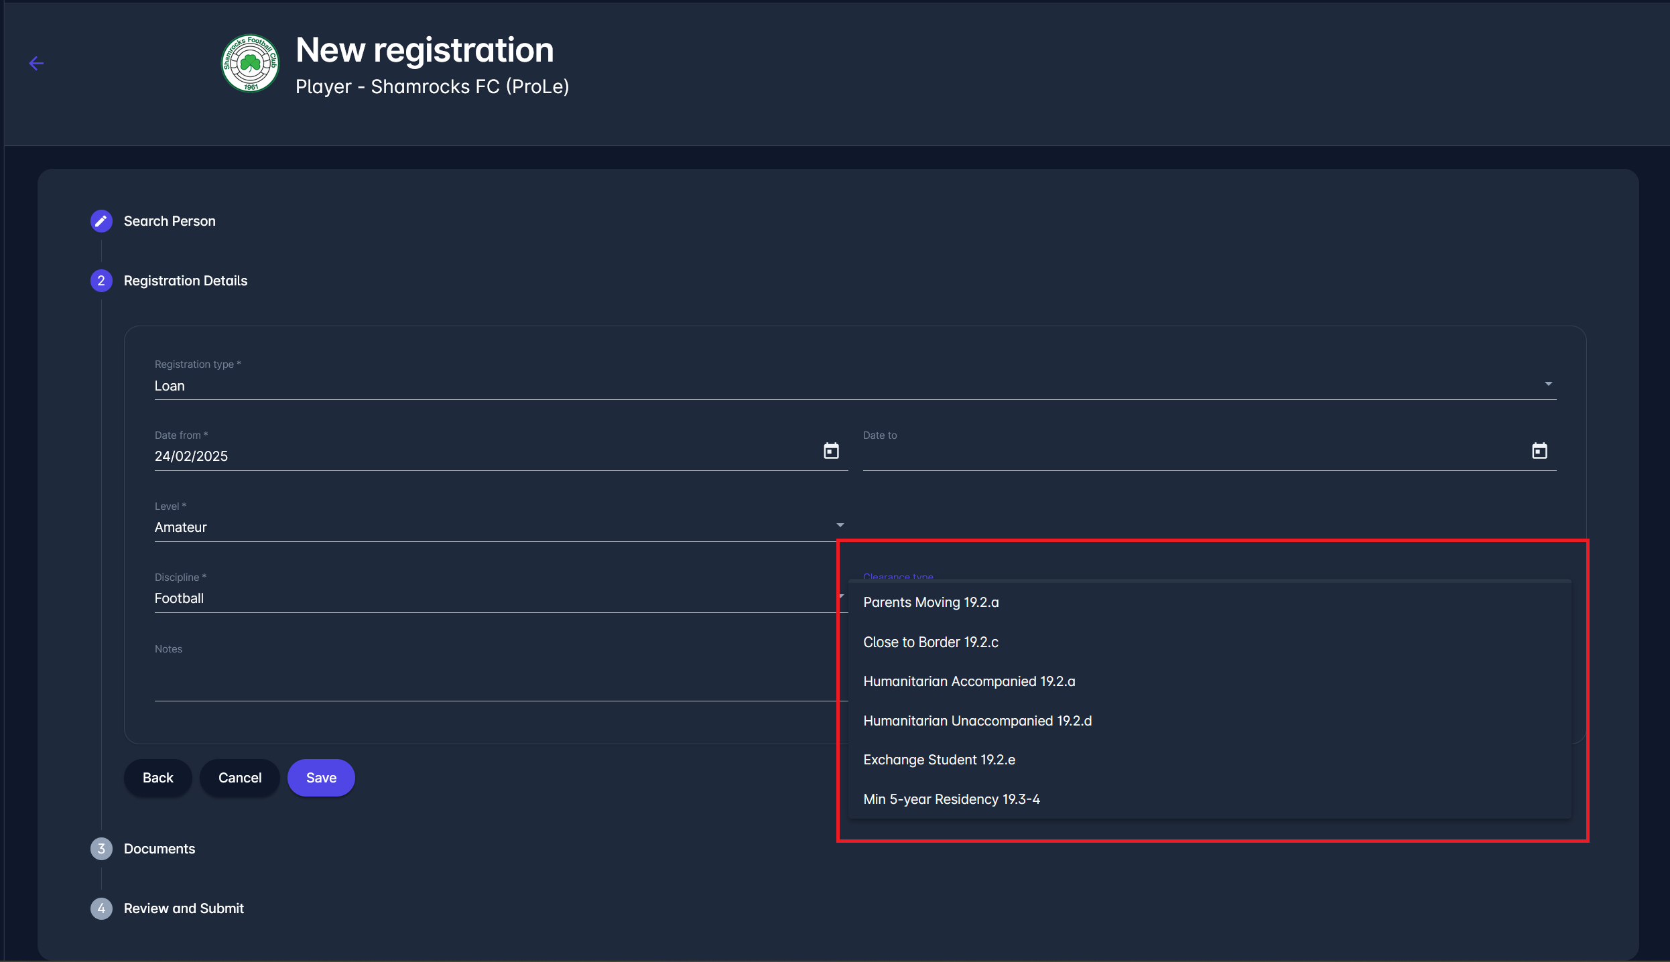
Task: Select Parents Moving 19.2.a option
Action: point(931,602)
